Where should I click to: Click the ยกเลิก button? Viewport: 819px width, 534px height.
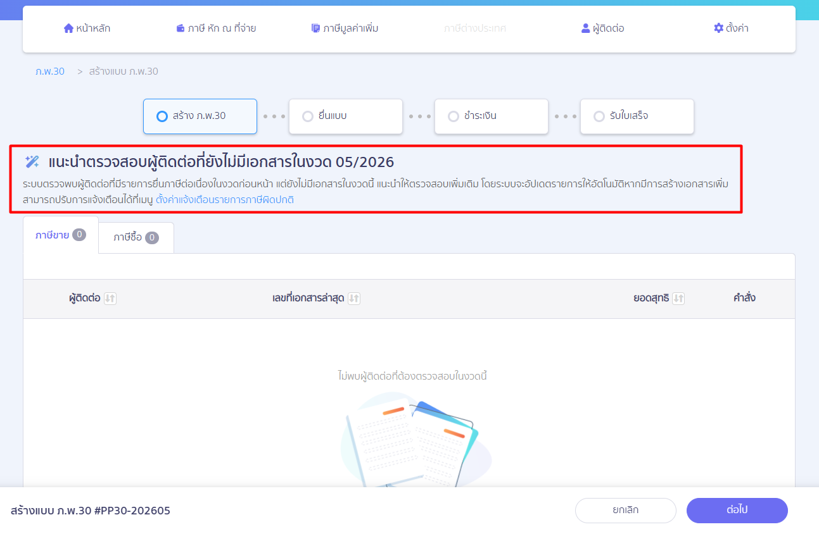tap(626, 511)
